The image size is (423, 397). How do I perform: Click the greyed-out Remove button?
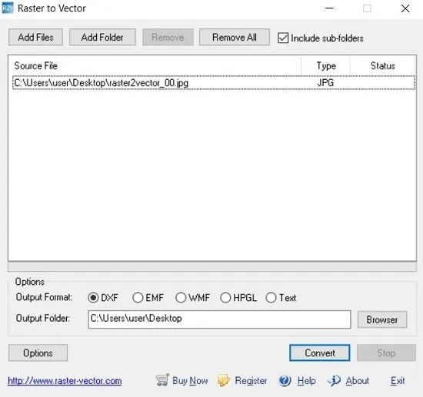[x=168, y=37]
